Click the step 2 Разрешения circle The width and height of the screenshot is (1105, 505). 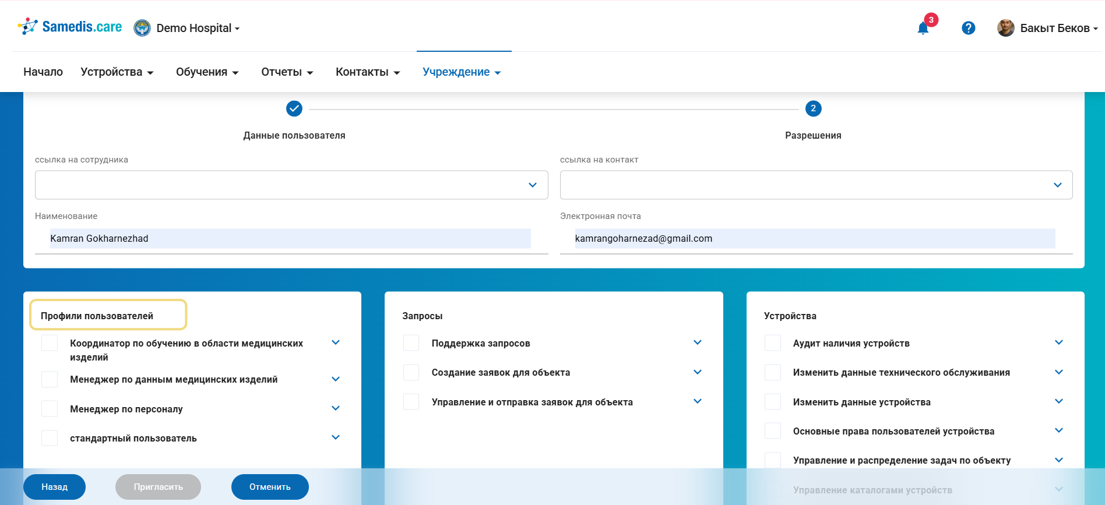pos(813,108)
